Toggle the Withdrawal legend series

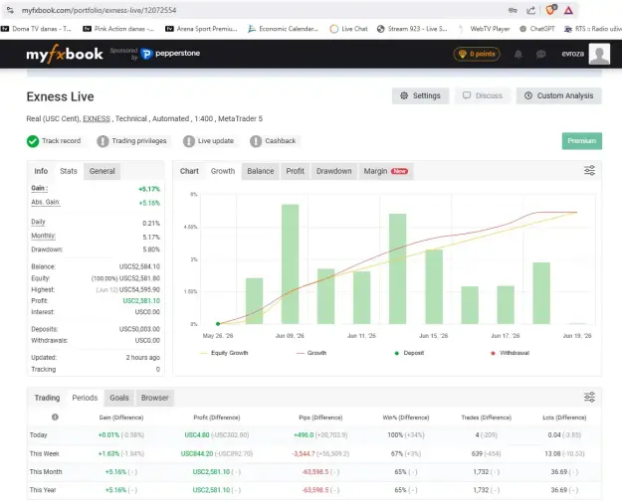tap(511, 353)
